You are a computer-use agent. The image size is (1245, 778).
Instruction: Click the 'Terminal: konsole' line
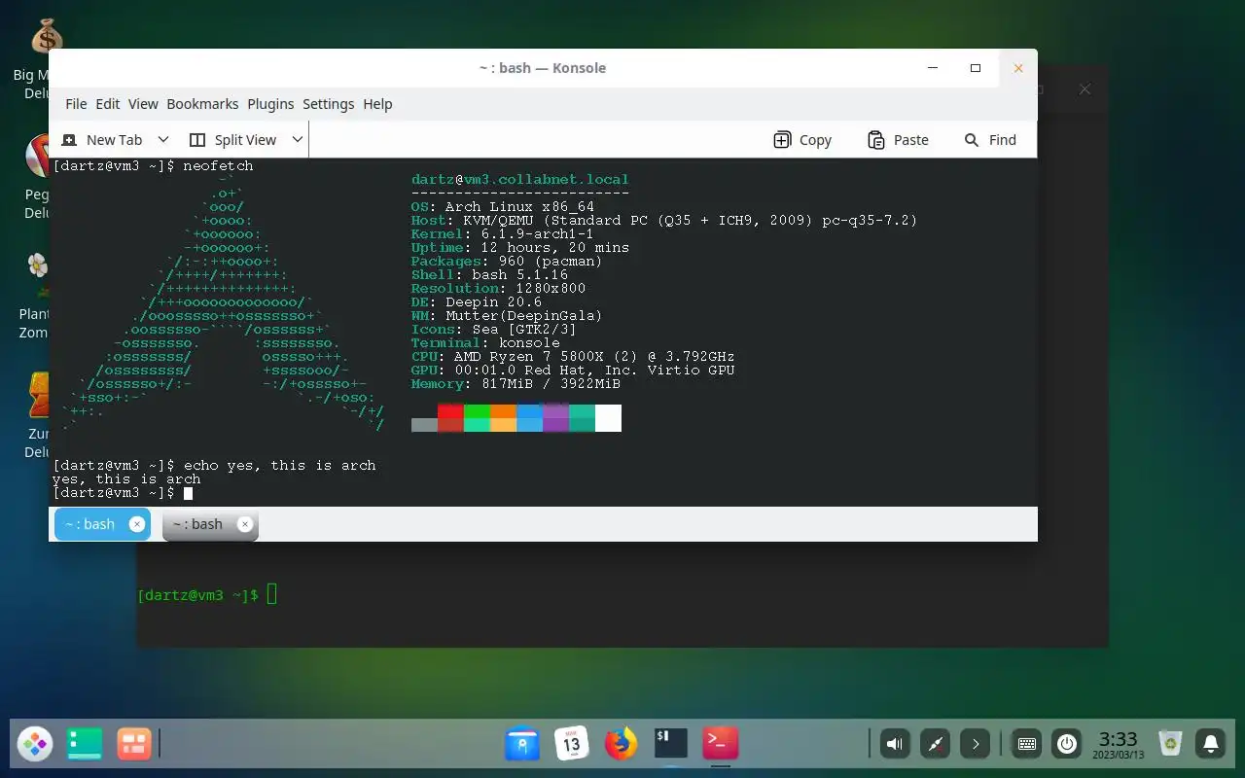[485, 343]
